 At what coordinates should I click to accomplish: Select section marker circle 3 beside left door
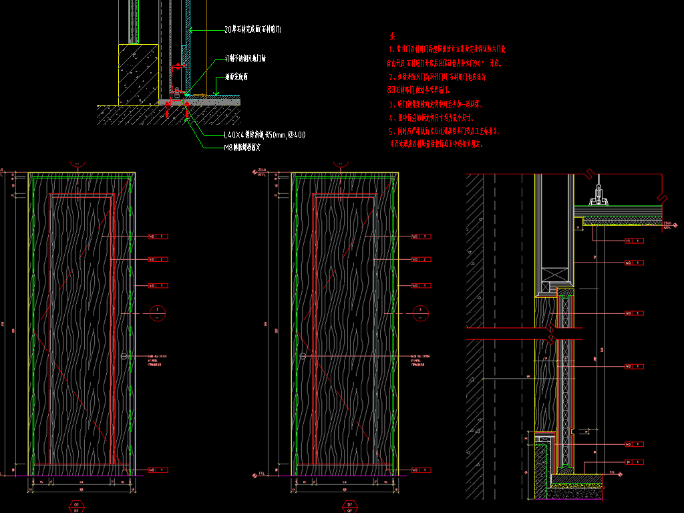coord(157,311)
